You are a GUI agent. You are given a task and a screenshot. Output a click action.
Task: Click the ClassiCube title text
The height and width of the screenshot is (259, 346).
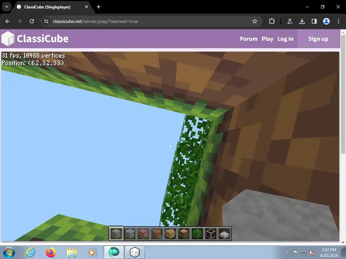tap(43, 39)
